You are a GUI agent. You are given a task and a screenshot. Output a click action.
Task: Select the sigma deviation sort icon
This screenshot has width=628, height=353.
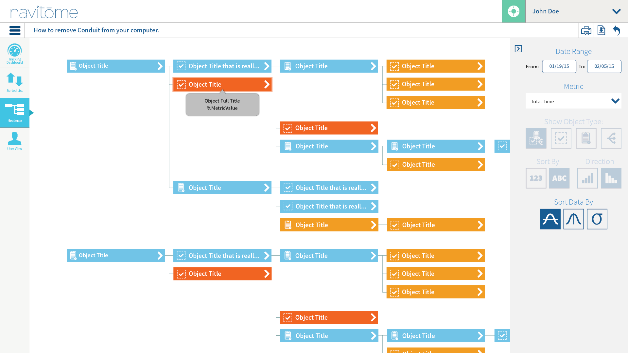pos(597,219)
